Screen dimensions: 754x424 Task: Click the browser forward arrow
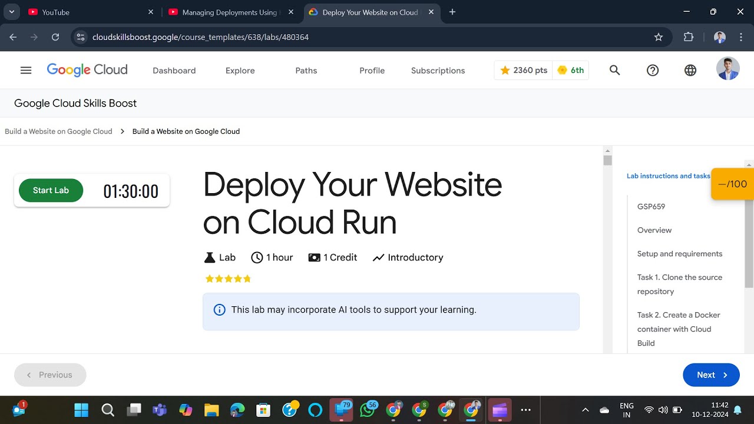[34, 37]
